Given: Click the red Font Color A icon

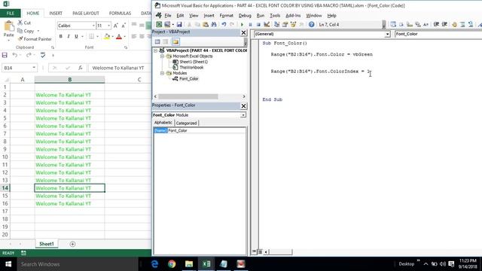Looking at the screenshot, I should pyautogui.click(x=119, y=37).
